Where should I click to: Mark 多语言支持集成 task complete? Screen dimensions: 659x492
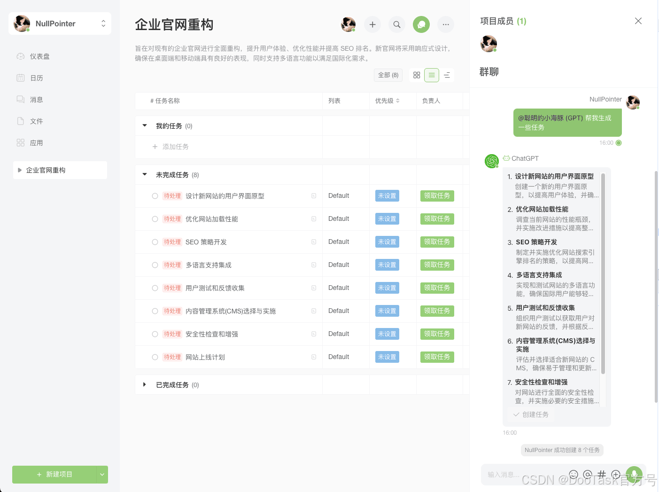155,265
